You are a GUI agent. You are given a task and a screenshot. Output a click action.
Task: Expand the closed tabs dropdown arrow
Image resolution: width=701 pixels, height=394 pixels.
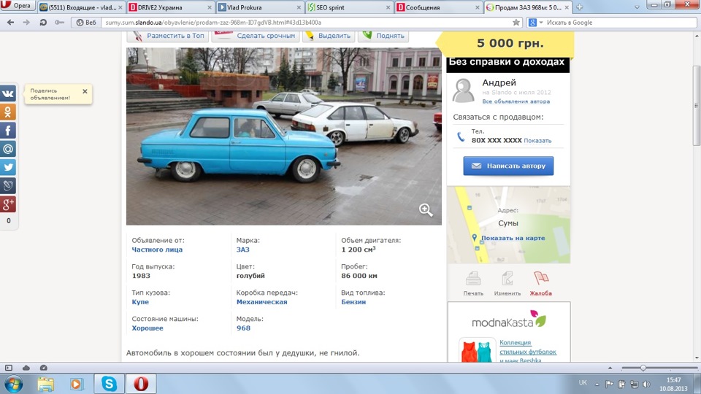[637, 7]
